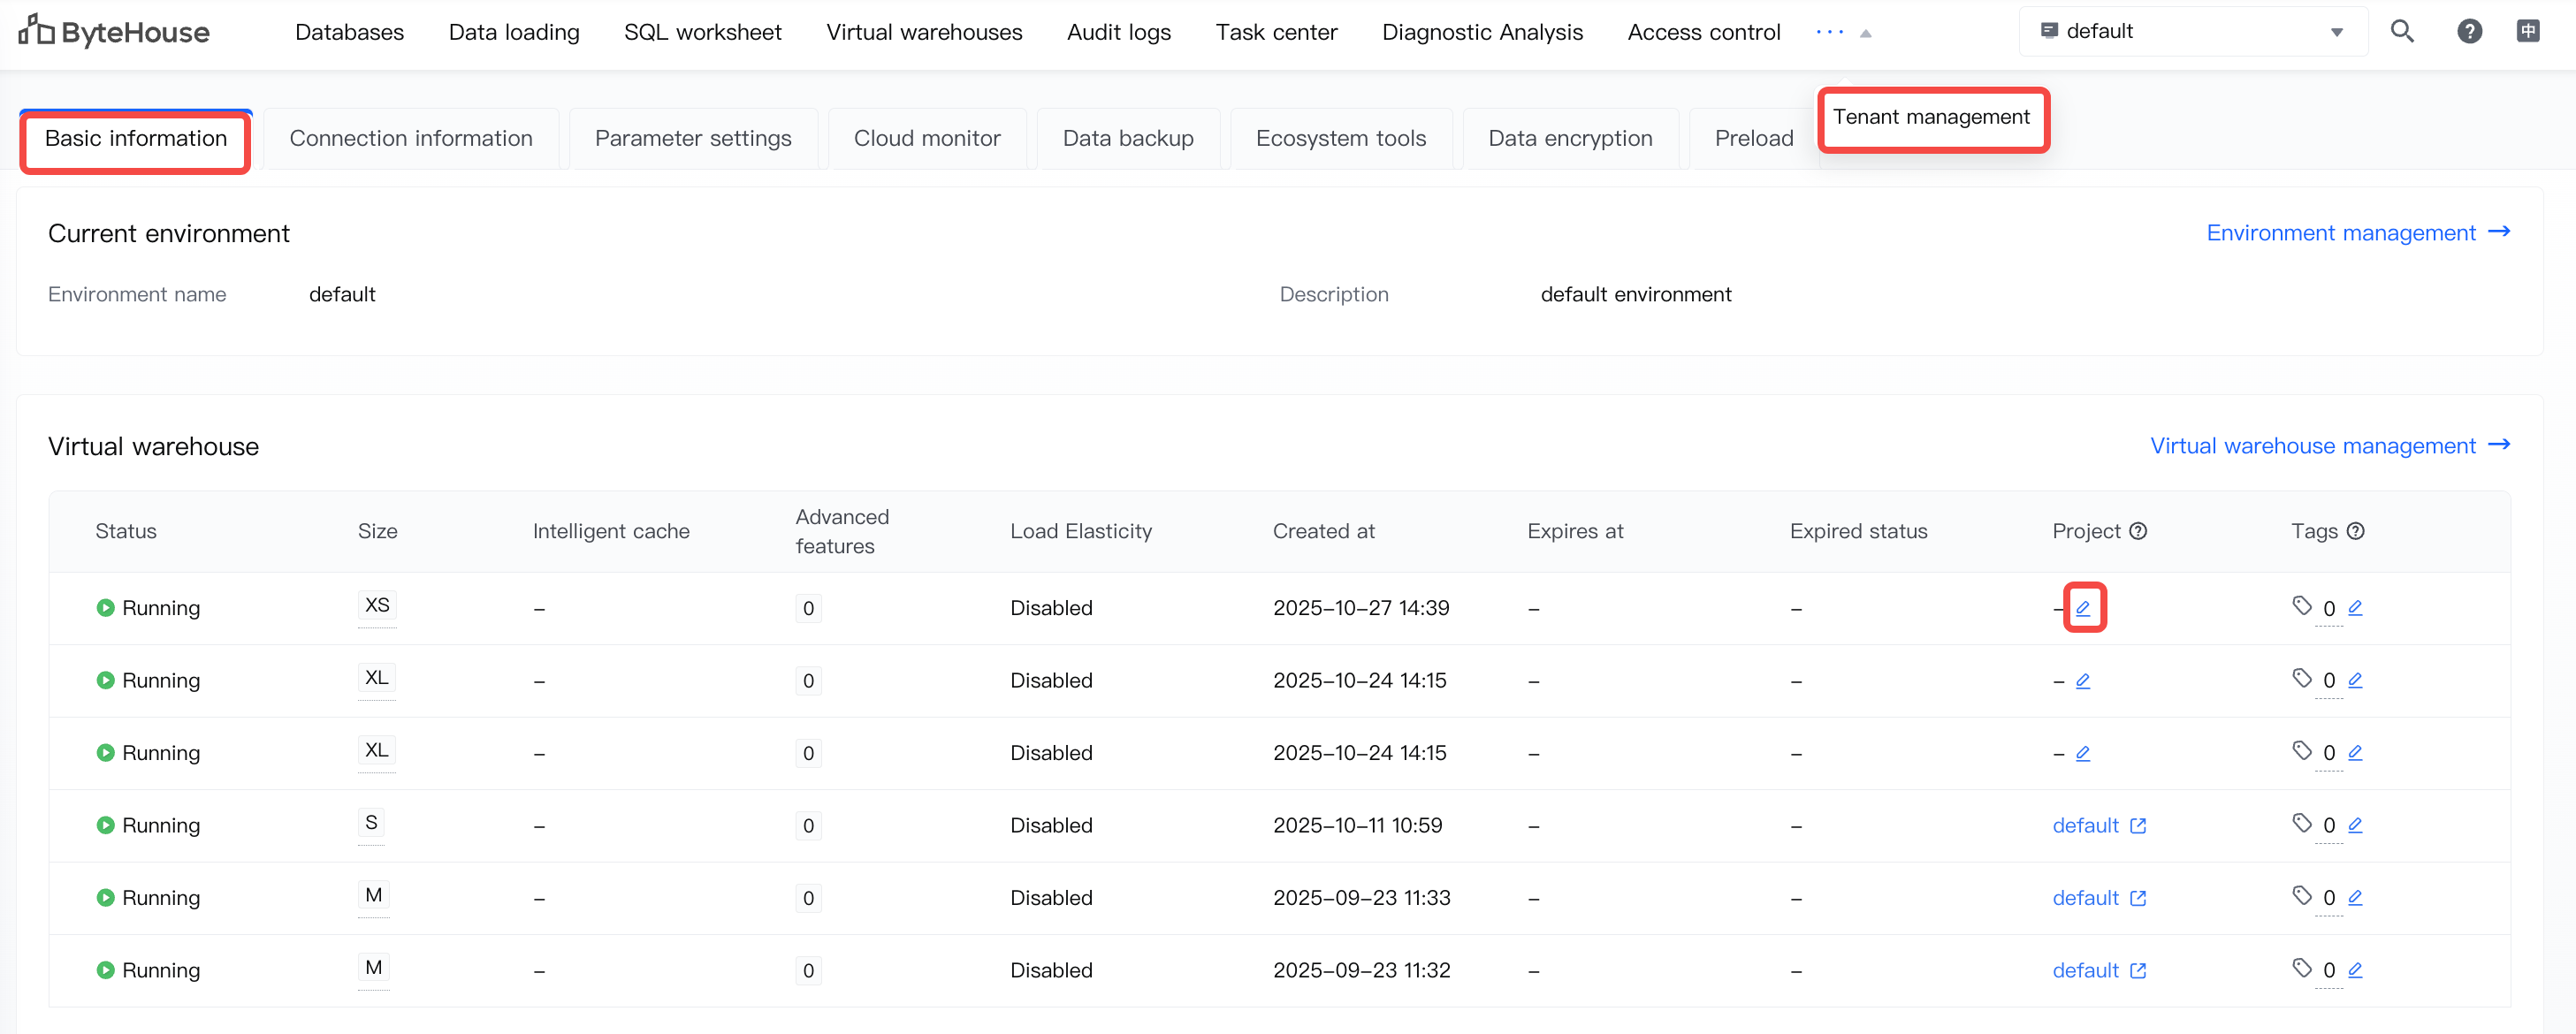The height and width of the screenshot is (1034, 2576).
Task: Open the Data encryption tab
Action: (x=1569, y=139)
